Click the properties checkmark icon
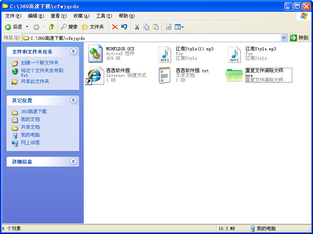 pyautogui.click(x=169, y=27)
